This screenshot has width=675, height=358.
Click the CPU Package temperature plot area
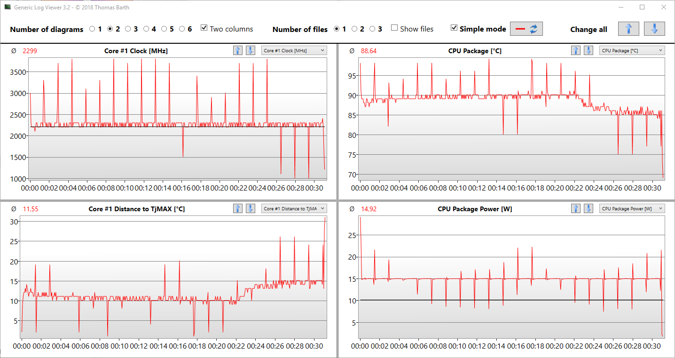point(511,118)
